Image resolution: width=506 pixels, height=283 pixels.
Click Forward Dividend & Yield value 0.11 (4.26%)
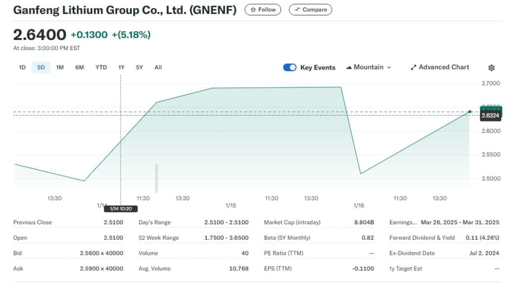click(482, 238)
